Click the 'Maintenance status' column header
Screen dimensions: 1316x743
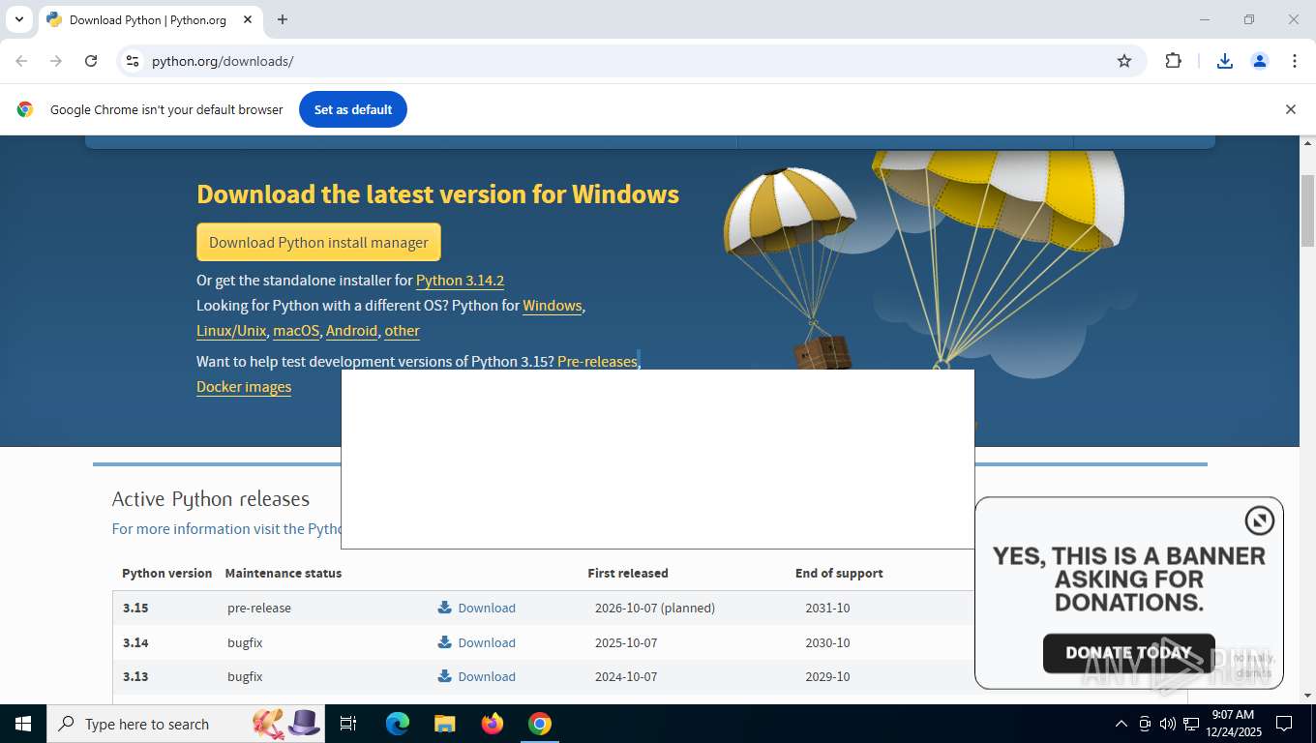coord(284,573)
